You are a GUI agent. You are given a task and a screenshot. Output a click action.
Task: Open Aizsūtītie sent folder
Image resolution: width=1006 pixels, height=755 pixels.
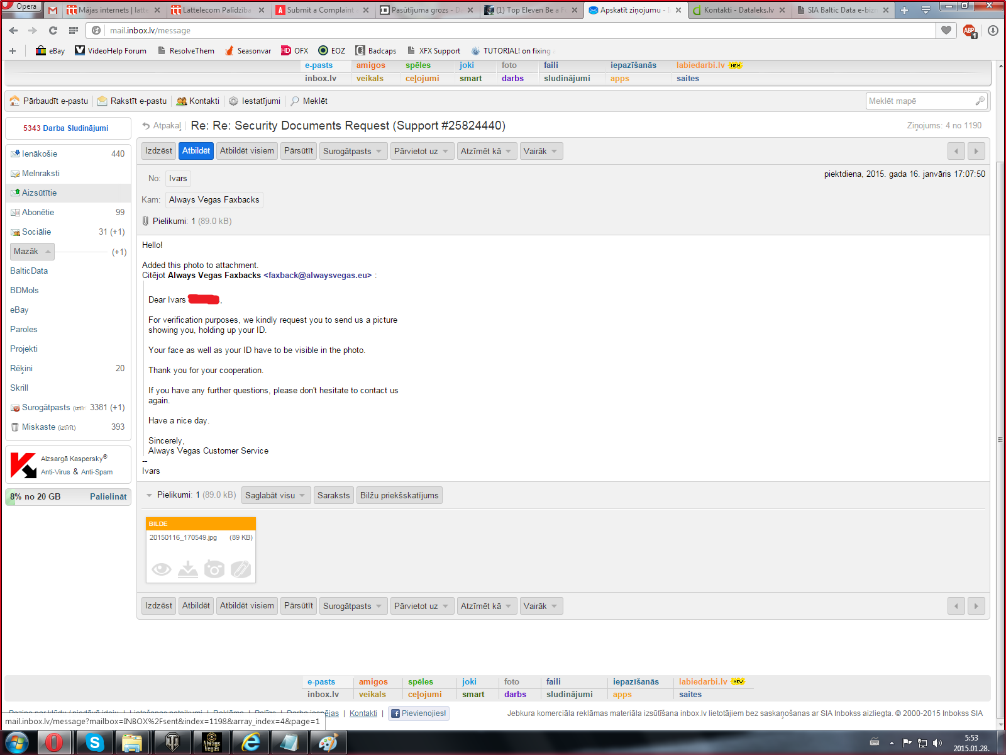tap(68, 193)
